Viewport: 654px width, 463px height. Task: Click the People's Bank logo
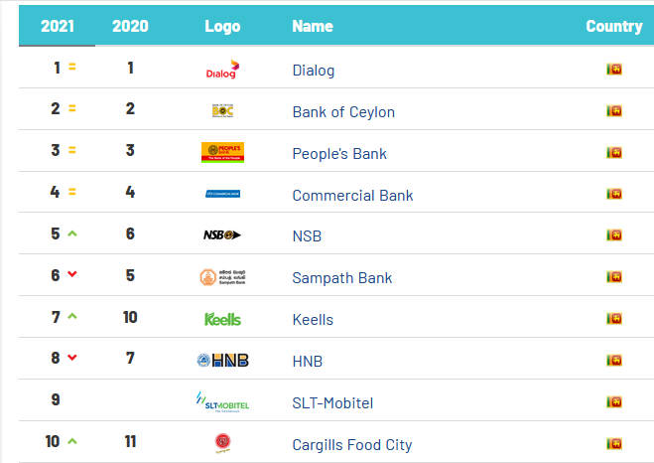[x=222, y=152]
